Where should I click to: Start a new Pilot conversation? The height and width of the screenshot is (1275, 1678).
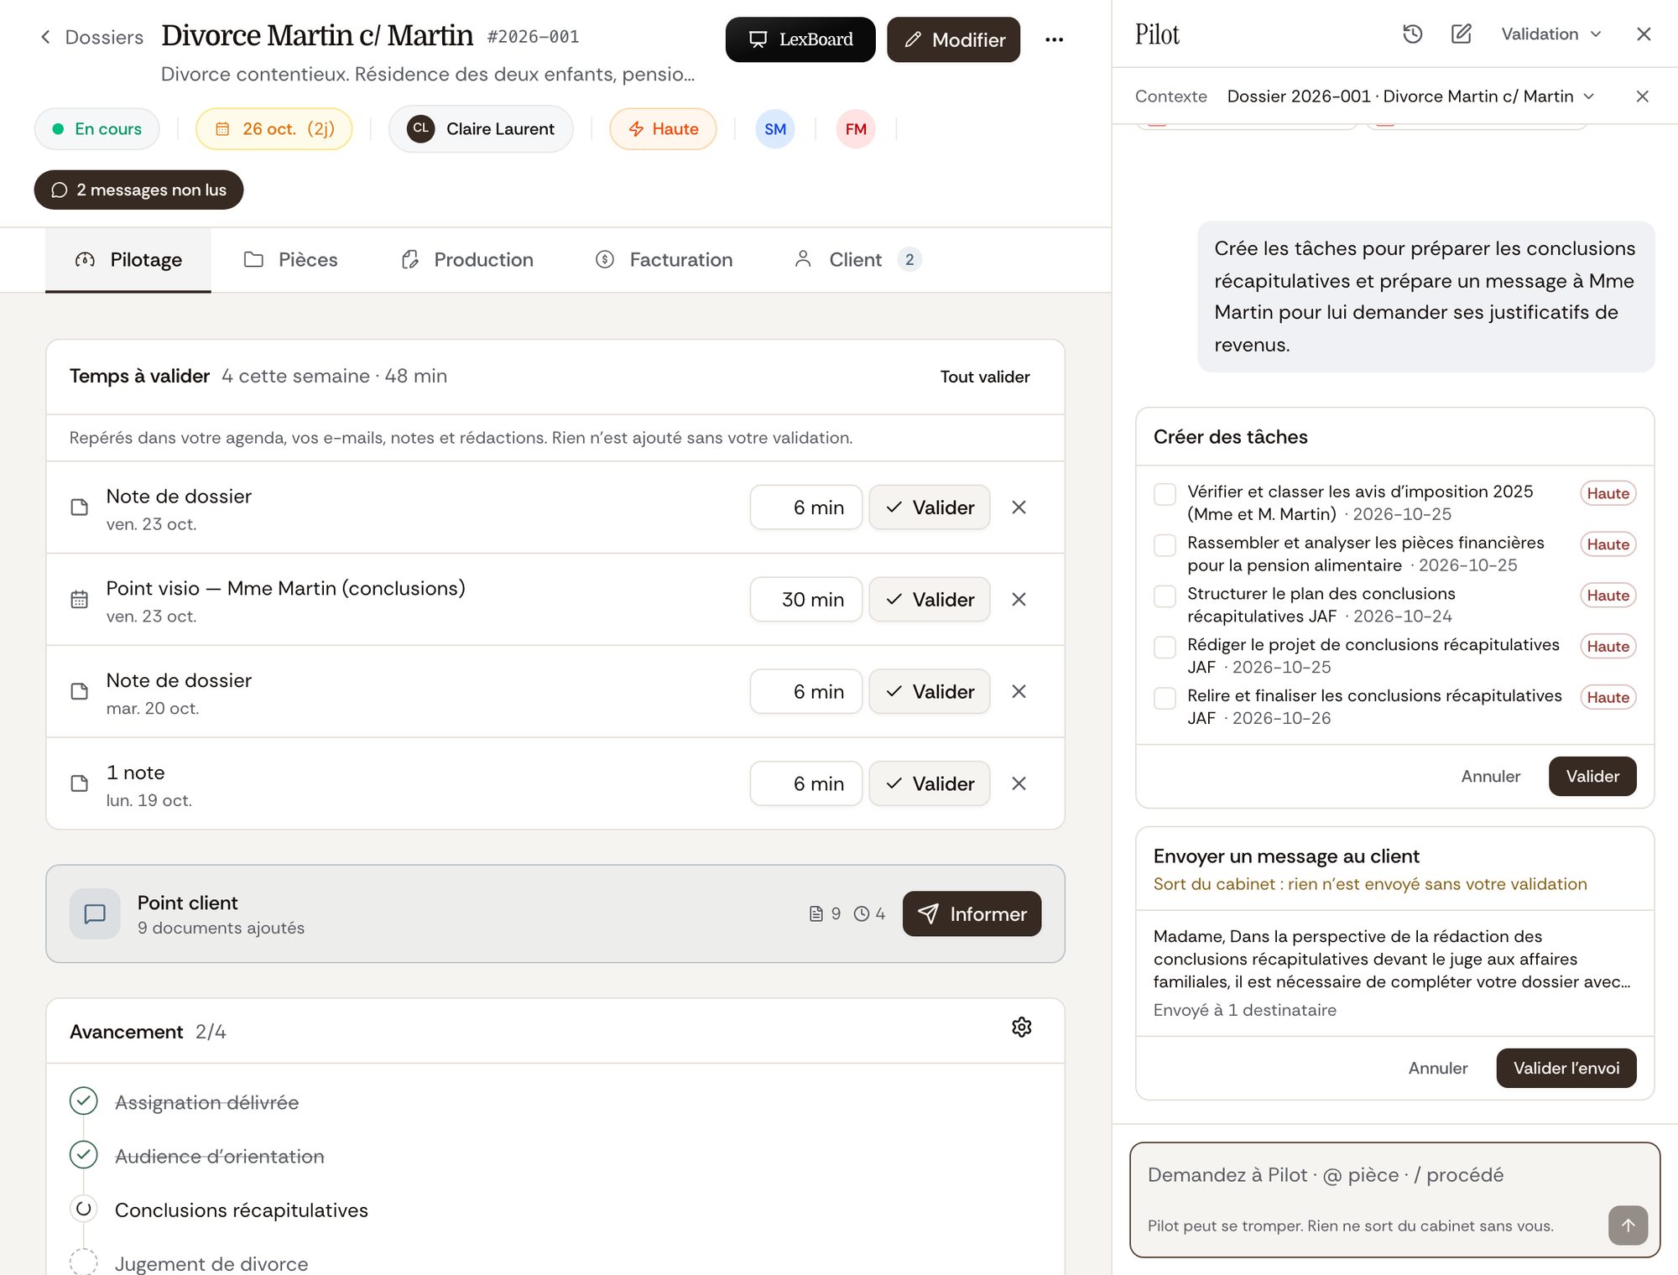tap(1461, 34)
